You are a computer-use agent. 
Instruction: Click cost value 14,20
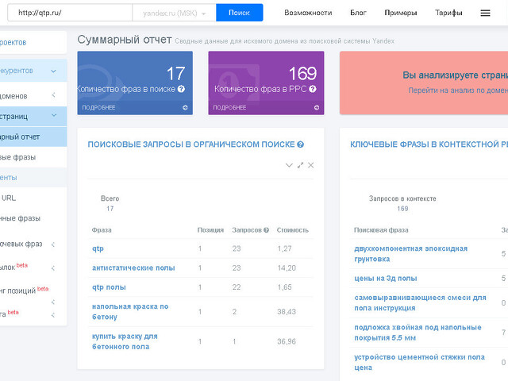coord(287,268)
